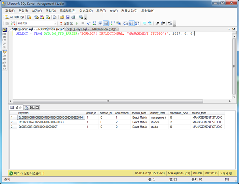
Task: Switch to the 메시지 messages tab
Action: coord(32,108)
